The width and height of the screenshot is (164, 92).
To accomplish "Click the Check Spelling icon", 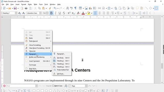I will click(71, 8).
